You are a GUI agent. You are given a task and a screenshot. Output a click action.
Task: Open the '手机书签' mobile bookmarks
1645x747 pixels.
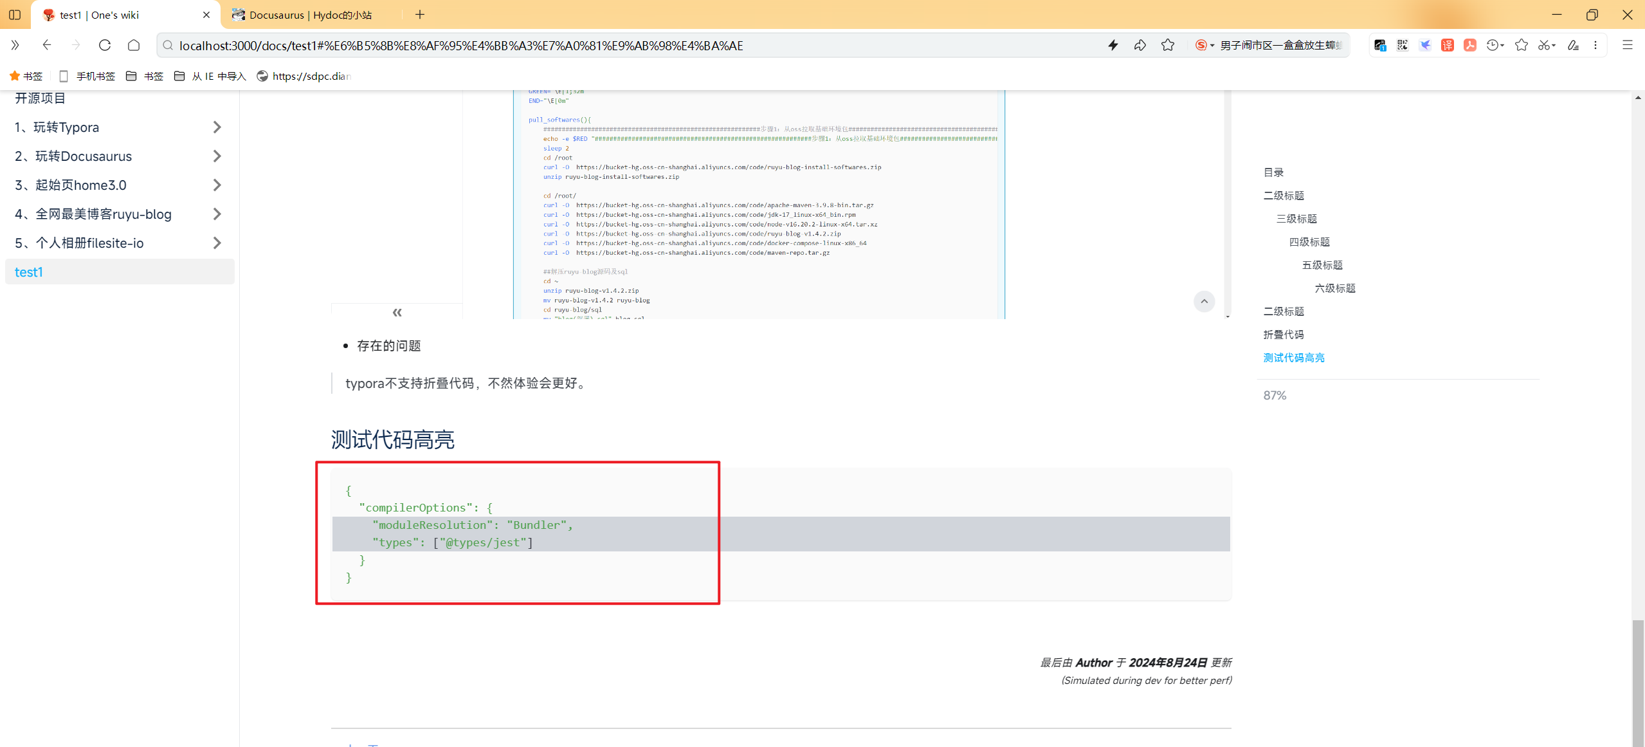click(x=87, y=76)
